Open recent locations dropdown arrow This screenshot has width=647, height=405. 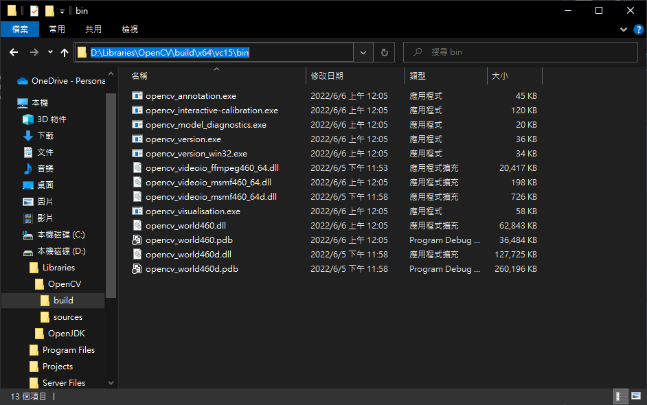50,52
